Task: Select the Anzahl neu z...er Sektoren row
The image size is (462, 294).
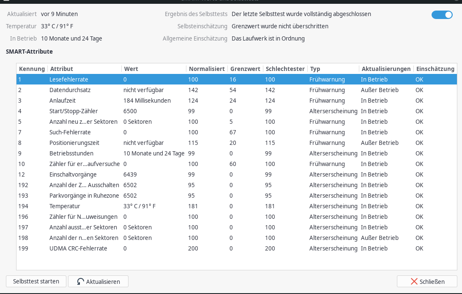Action: (x=237, y=122)
